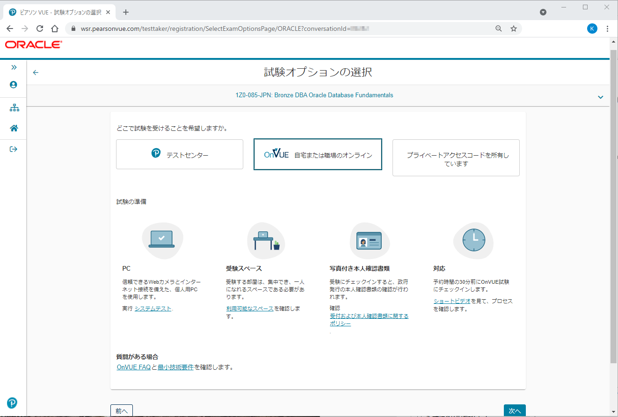618x417 pixels.
Task: Open a new browser tab
Action: (125, 12)
